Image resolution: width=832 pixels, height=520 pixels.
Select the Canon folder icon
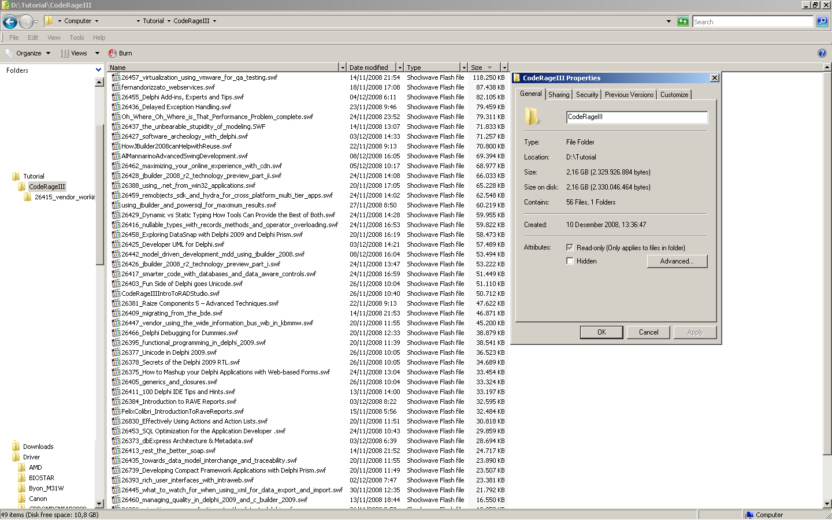[22, 499]
